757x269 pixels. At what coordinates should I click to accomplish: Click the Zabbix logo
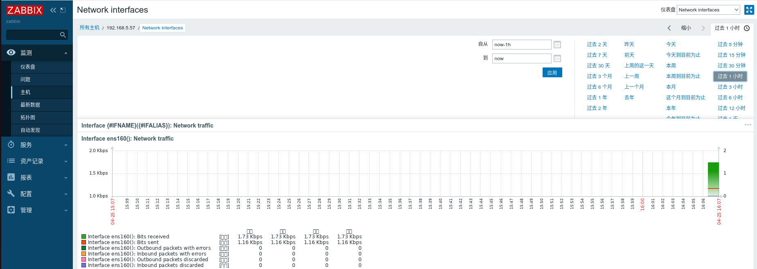click(x=24, y=10)
